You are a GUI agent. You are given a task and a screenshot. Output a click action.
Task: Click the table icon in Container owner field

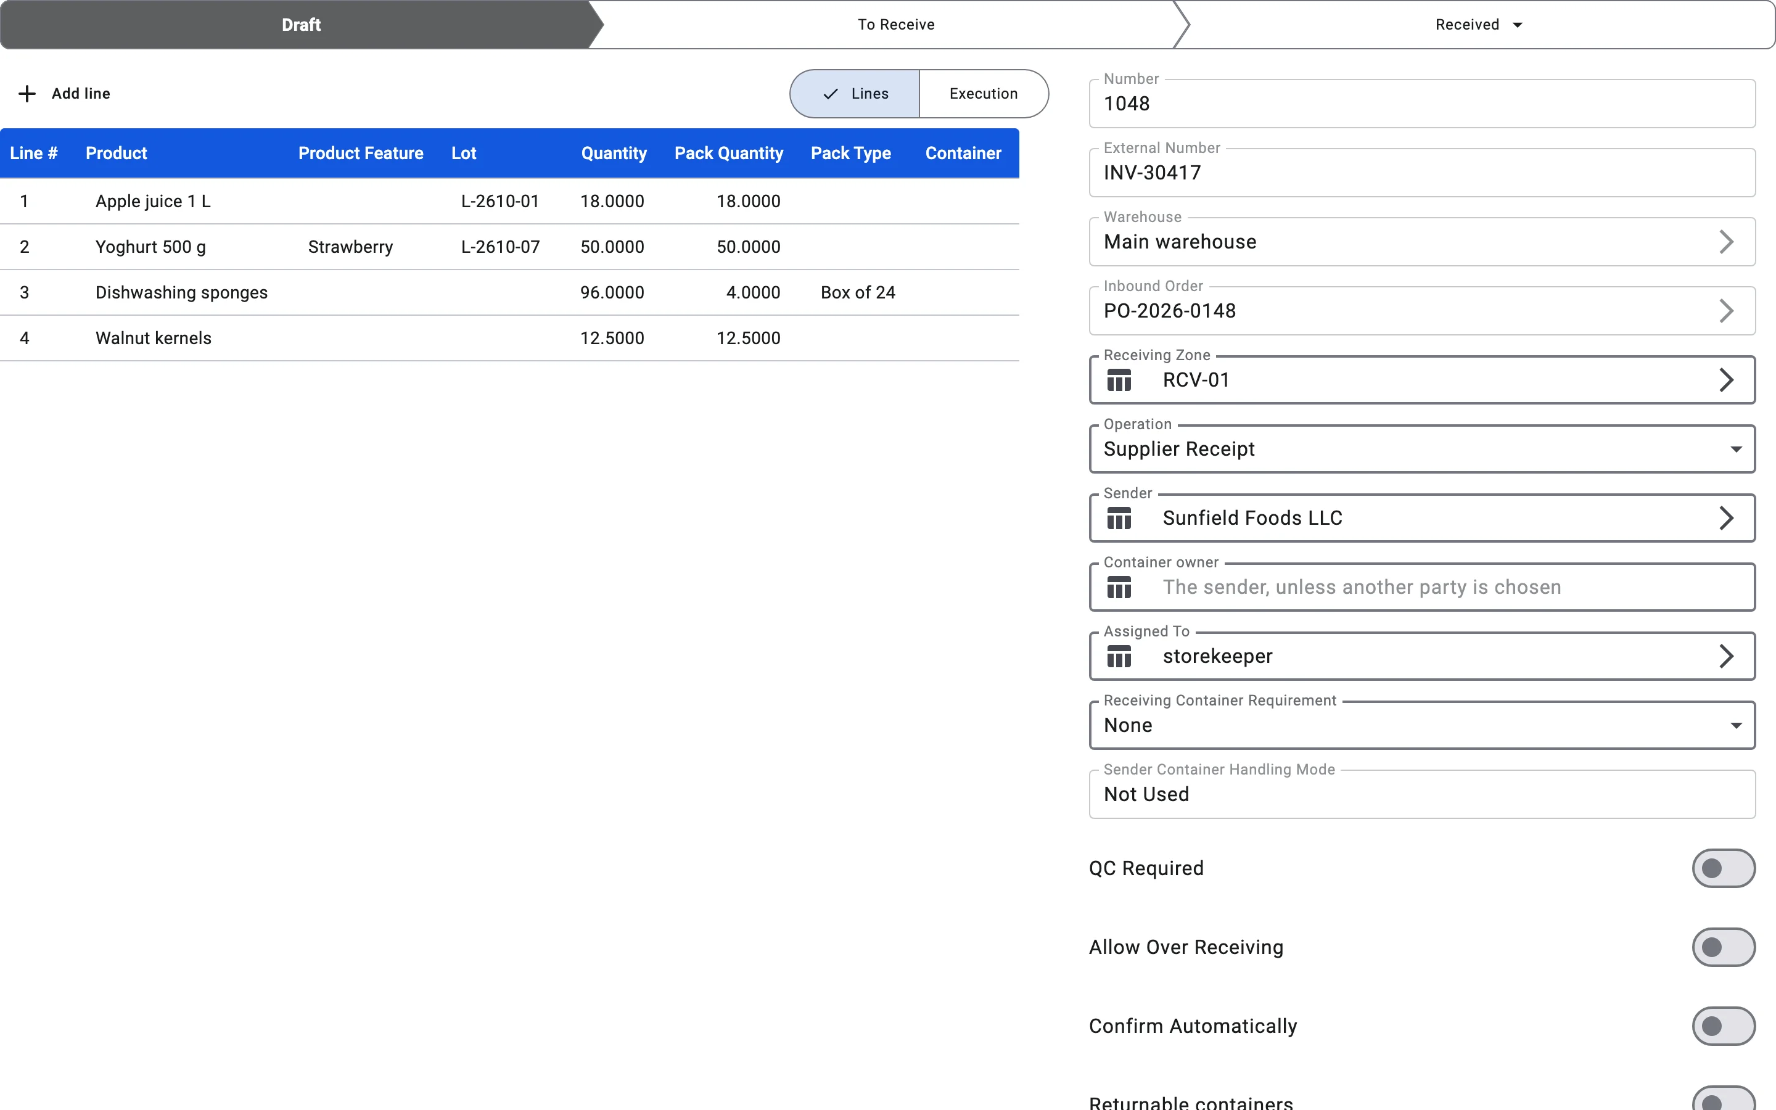pyautogui.click(x=1119, y=587)
